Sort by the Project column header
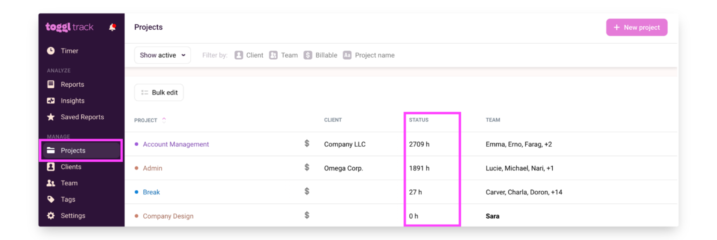This screenshot has width=717, height=240. [146, 120]
